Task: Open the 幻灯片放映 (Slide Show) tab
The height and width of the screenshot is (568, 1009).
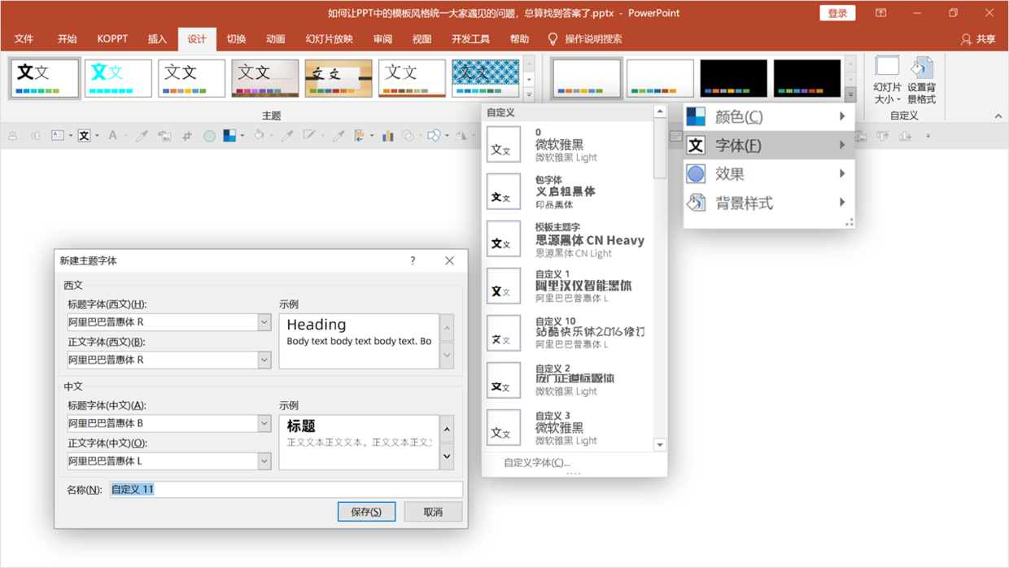Action: (329, 39)
